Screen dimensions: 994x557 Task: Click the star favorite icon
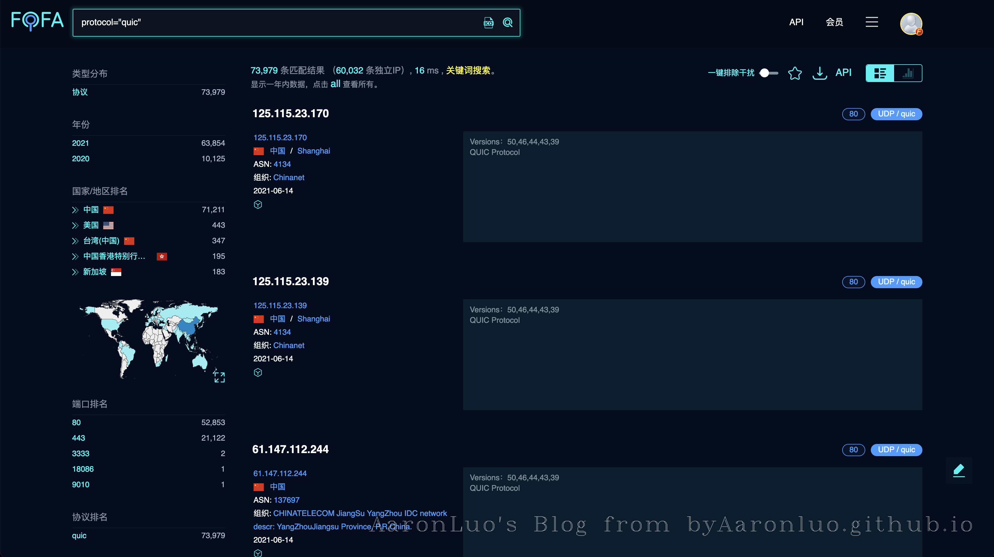pyautogui.click(x=794, y=73)
